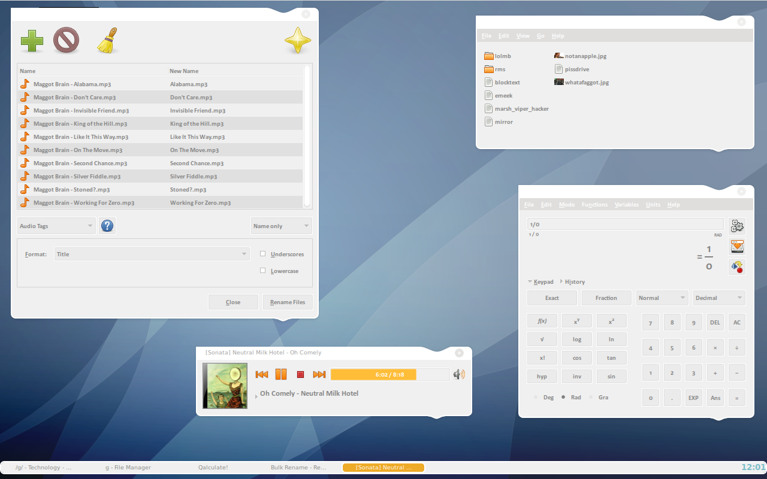Click the broom clear list icon
The width and height of the screenshot is (767, 479).
[x=107, y=41]
